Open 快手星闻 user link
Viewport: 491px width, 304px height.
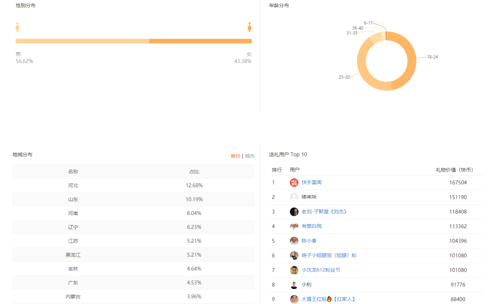tap(311, 182)
